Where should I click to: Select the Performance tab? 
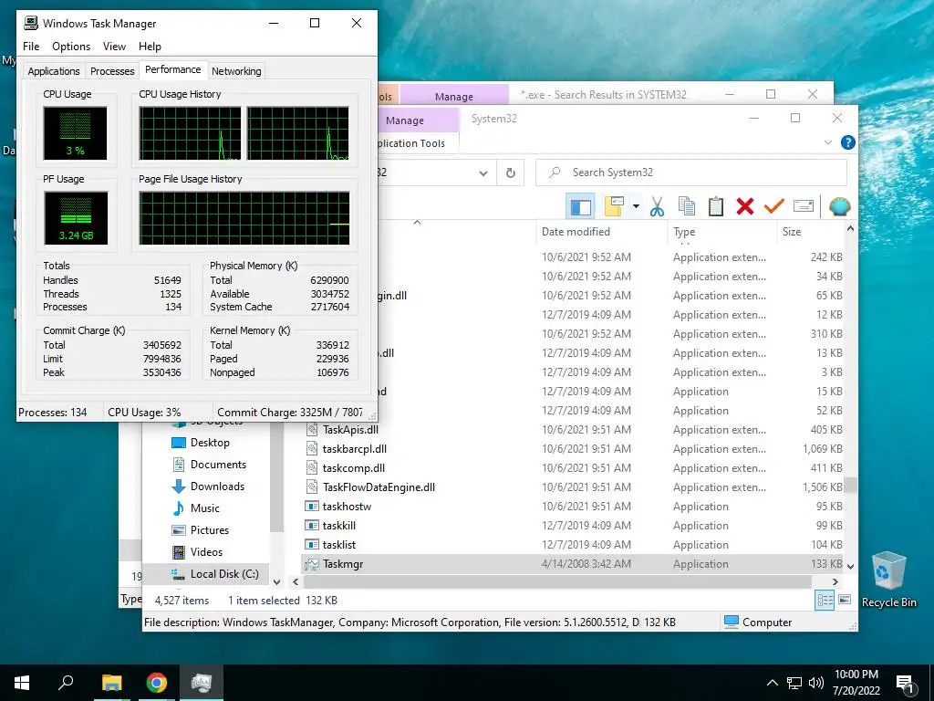pyautogui.click(x=172, y=69)
